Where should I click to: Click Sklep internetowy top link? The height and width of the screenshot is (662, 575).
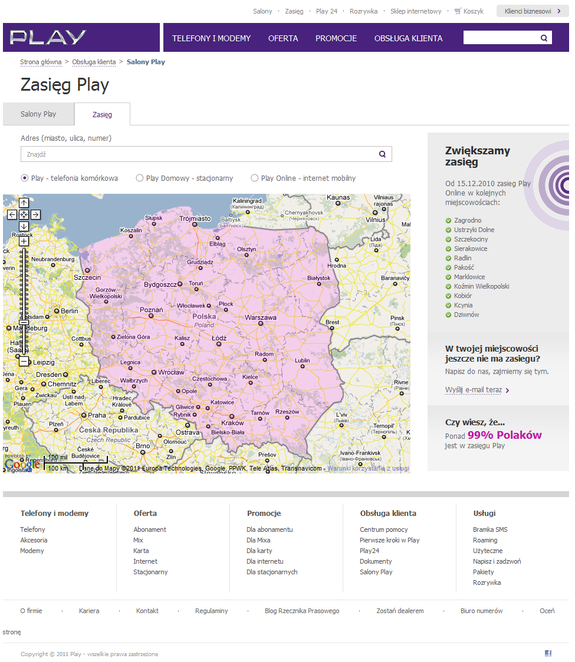[x=416, y=11]
